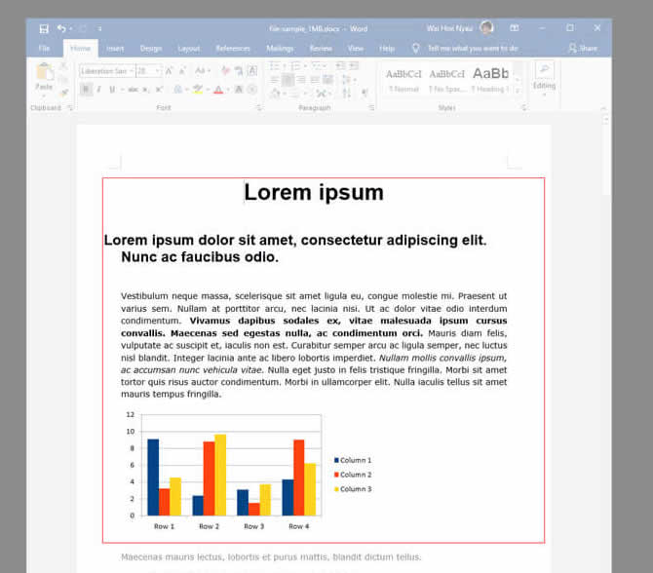Open Ribbon Display Options icon
This screenshot has height=573, width=653.
(515, 28)
